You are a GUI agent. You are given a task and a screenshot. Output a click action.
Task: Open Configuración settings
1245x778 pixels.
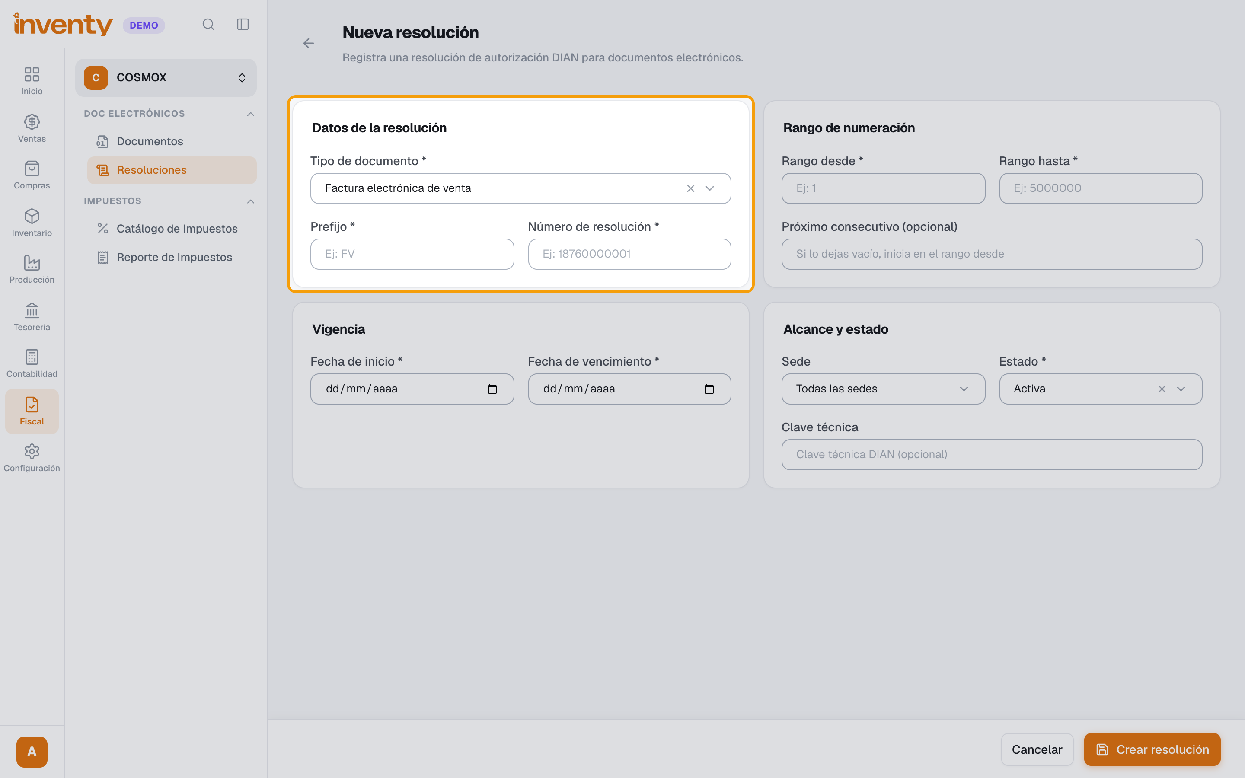(x=32, y=457)
